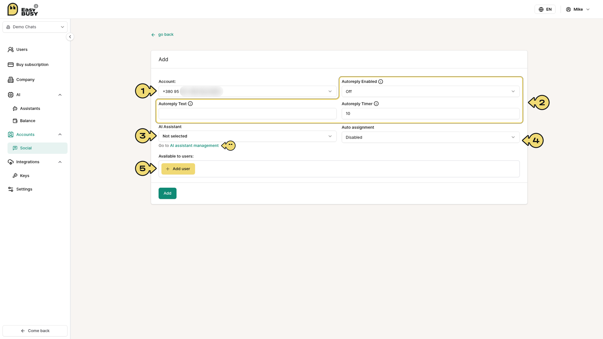This screenshot has height=339, width=603.
Task: Follow the AI assistant management link
Action: 194,146
